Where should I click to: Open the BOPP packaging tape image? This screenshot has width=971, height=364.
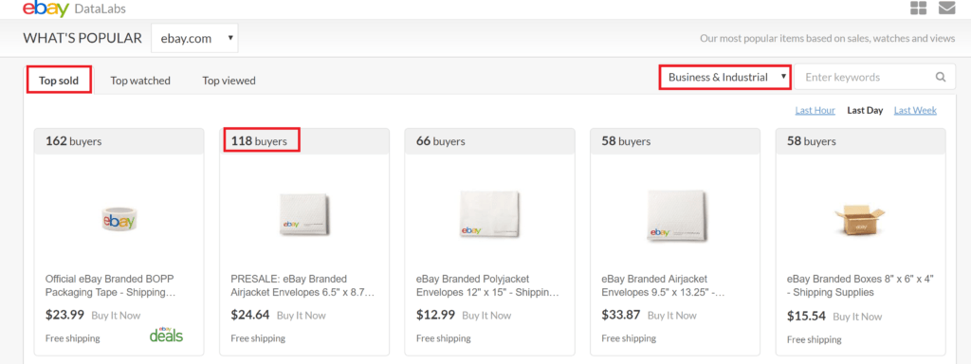(119, 220)
